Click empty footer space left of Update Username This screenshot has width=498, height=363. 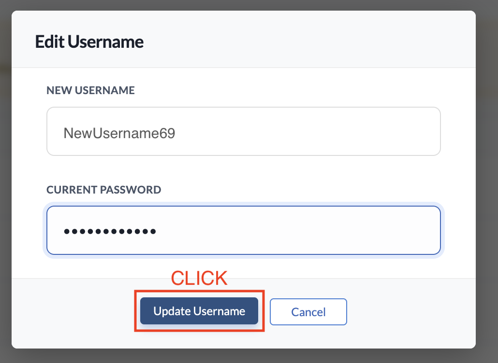click(x=73, y=312)
